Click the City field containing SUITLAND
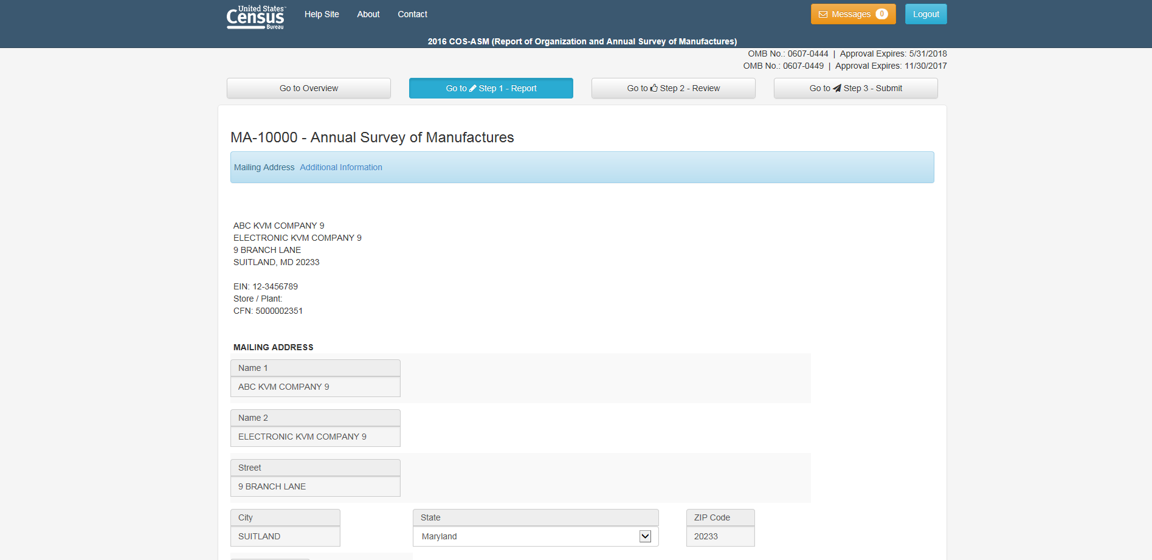1152x560 pixels. [x=285, y=536]
